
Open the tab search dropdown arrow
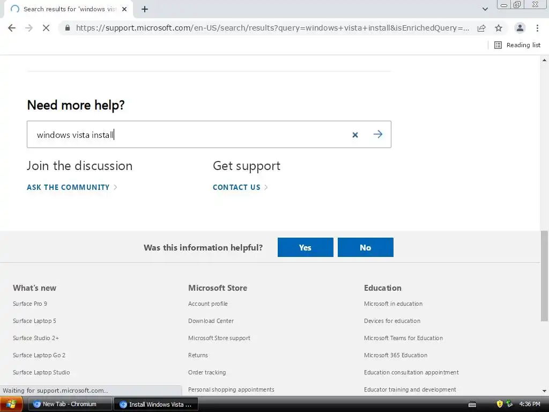point(485,9)
